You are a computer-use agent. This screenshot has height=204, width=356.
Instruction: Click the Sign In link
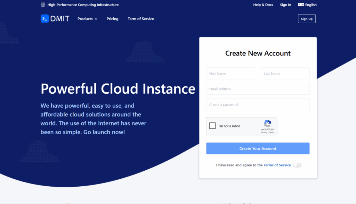[285, 5]
